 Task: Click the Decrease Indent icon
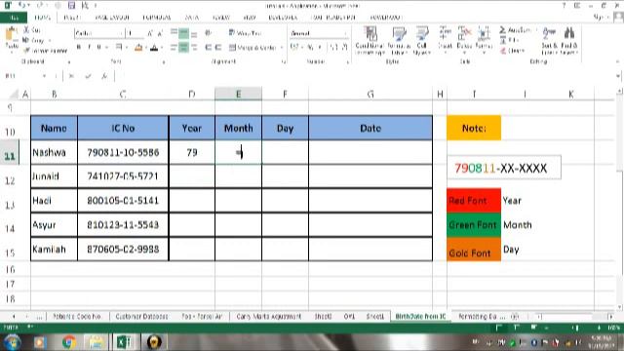tap(208, 48)
